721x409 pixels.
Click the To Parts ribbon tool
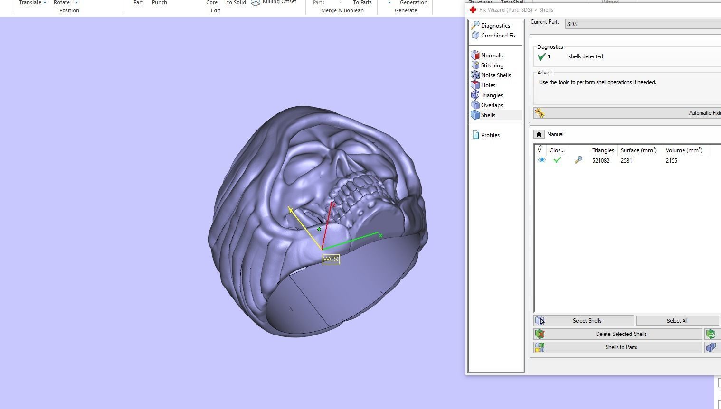coord(362,2)
